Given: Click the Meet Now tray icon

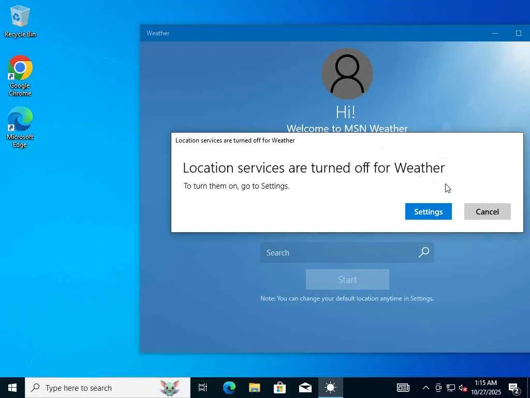Looking at the screenshot, I should (438, 388).
